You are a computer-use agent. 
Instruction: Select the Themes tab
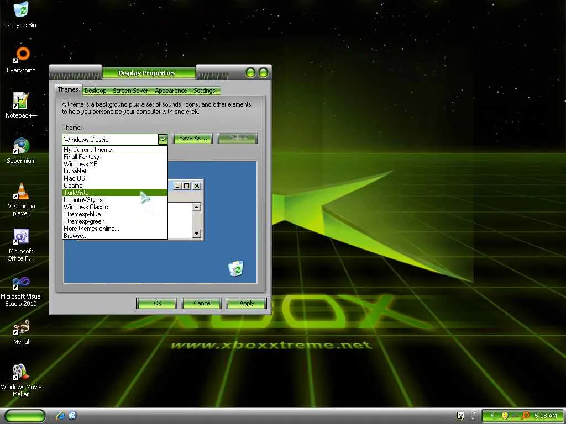click(68, 89)
